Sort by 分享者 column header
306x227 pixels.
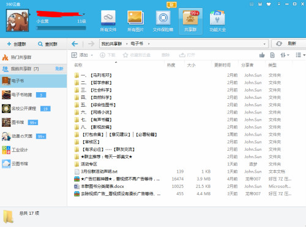[247, 65]
